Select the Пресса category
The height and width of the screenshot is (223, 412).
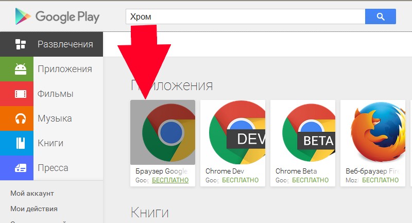pos(53,168)
